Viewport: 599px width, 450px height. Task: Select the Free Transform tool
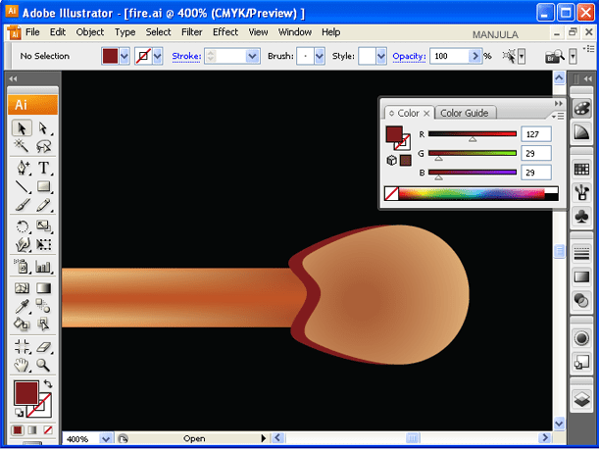coord(43,244)
